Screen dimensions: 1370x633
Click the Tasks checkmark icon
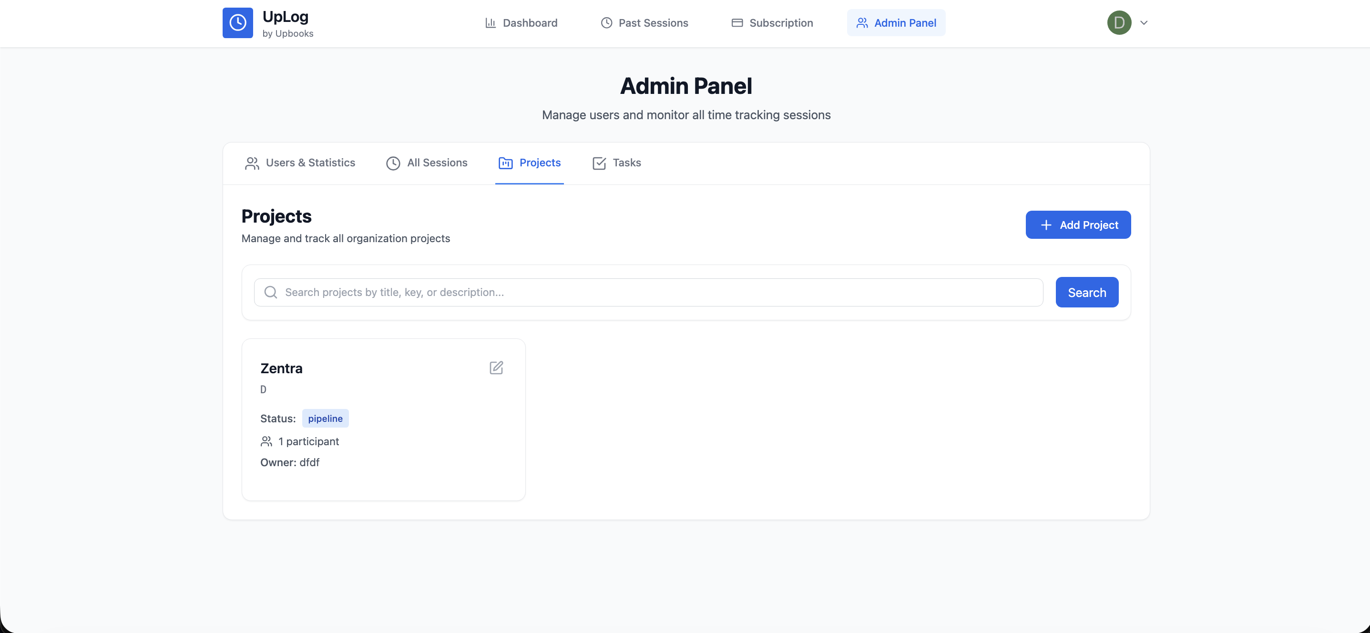click(x=599, y=163)
